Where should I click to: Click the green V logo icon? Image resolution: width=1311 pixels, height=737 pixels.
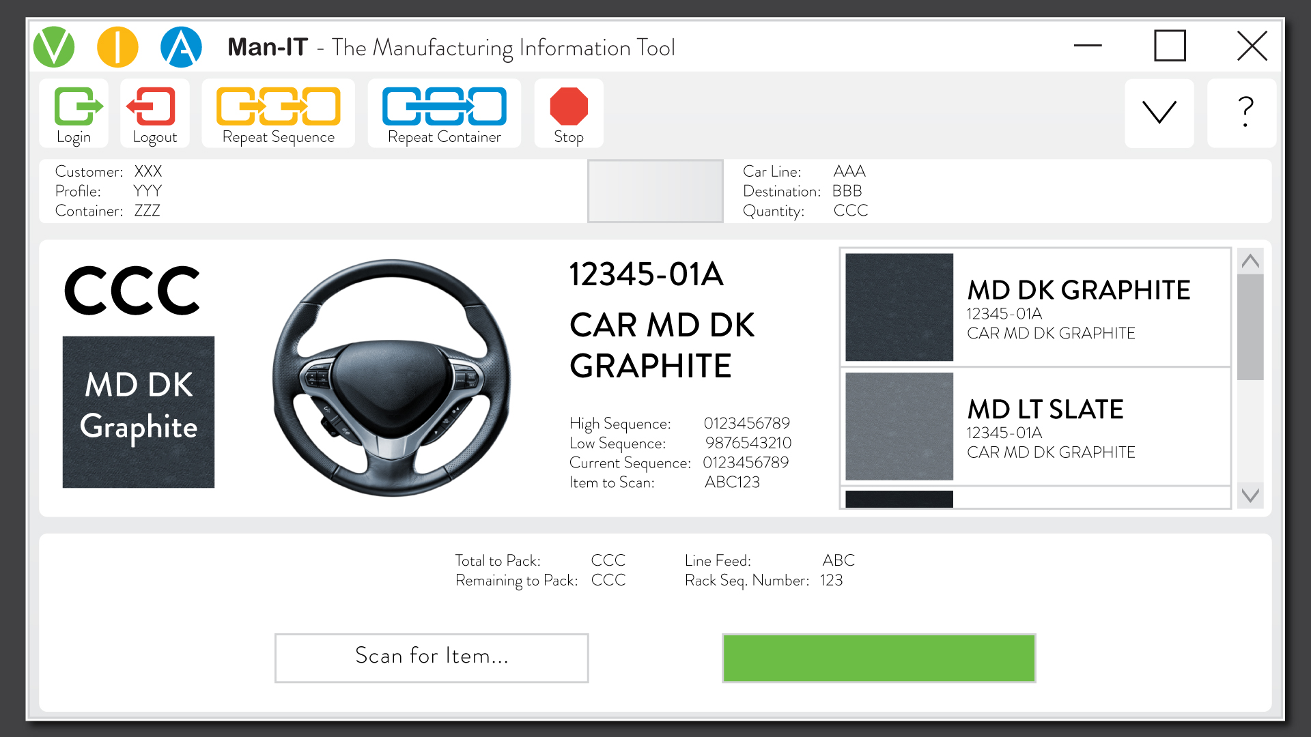54,47
